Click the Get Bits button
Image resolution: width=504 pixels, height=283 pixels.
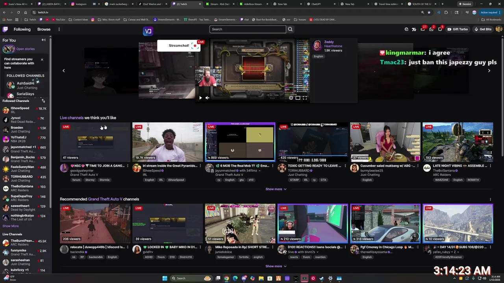click(483, 29)
